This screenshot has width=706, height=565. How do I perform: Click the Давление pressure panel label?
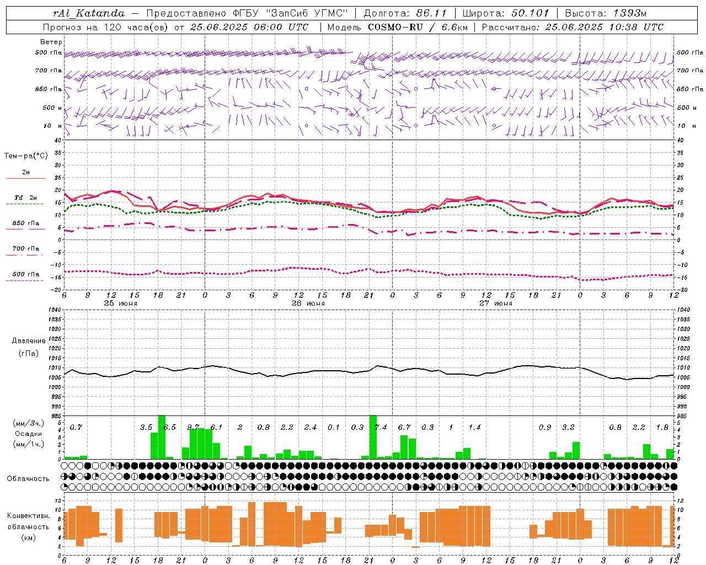[x=29, y=341]
